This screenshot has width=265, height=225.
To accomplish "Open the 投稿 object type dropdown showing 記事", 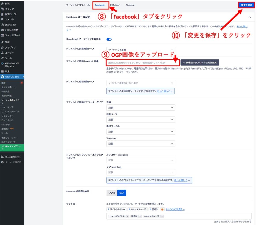I will (141, 108).
